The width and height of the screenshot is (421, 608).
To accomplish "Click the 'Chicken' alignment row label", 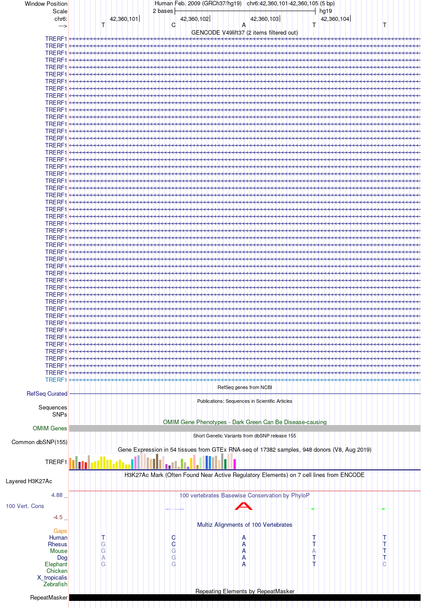I will (57, 571).
